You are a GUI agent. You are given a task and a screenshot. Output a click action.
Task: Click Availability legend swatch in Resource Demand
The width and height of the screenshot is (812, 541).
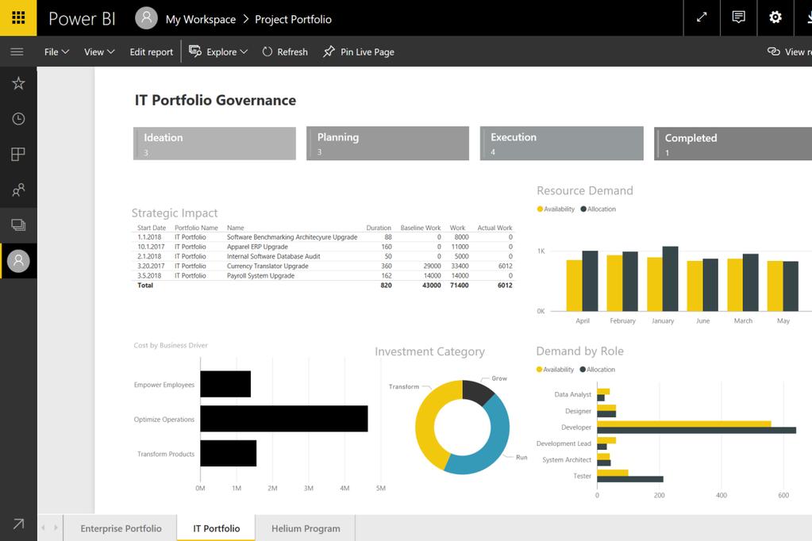540,209
